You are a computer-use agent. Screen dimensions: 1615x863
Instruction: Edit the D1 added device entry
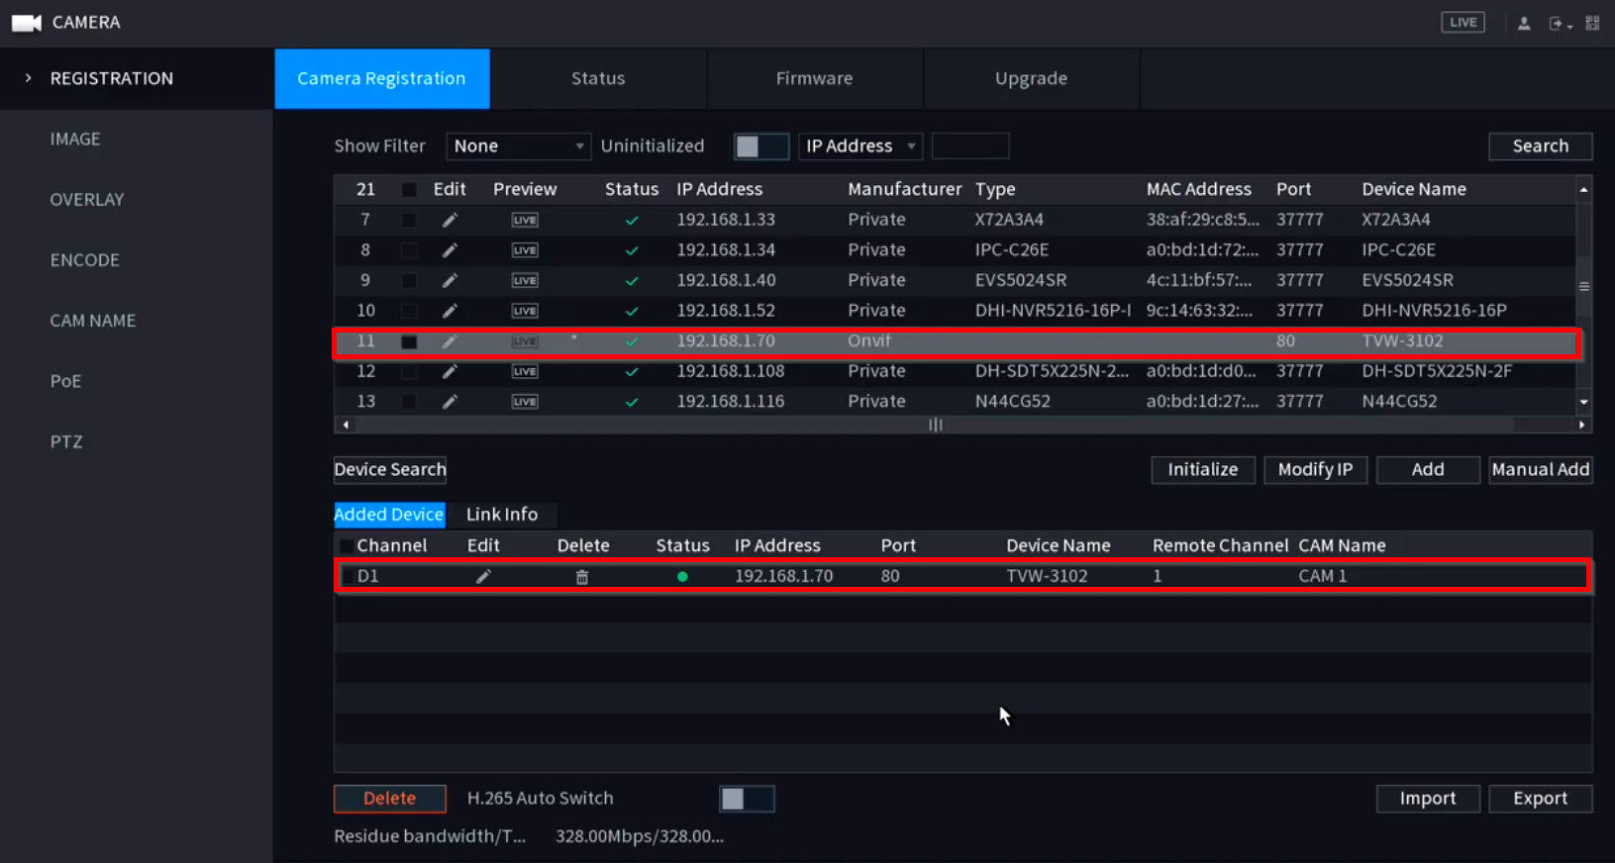click(483, 577)
